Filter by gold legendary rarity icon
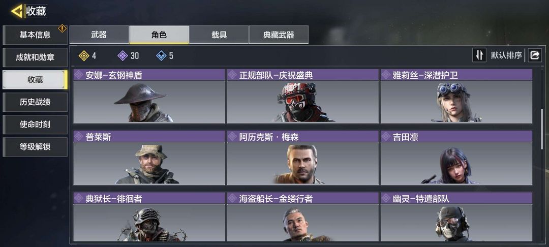This screenshot has height=247, width=549. (x=84, y=55)
